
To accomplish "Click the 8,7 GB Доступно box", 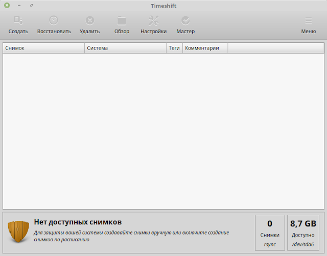I will [303, 233].
